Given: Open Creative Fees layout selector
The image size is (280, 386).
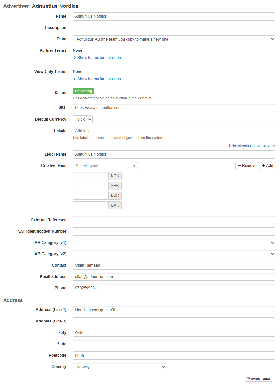Looking at the screenshot, I should click(105, 166).
